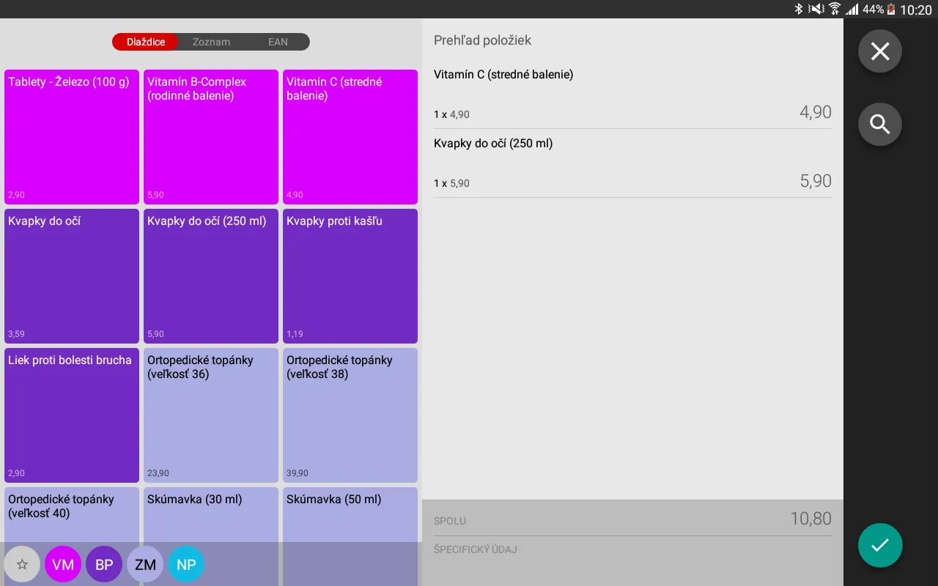Filter by BP category circle
The height and width of the screenshot is (586, 938).
click(x=104, y=565)
